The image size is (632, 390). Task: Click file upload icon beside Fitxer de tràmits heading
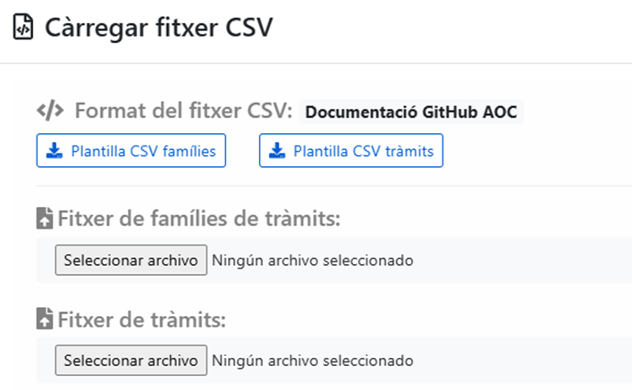(45, 319)
